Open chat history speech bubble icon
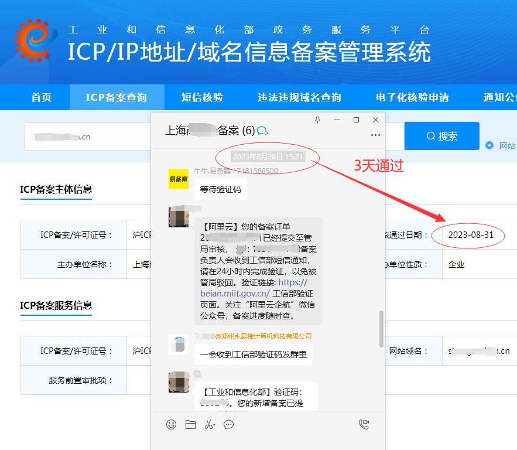The height and width of the screenshot is (450, 517). (x=229, y=425)
